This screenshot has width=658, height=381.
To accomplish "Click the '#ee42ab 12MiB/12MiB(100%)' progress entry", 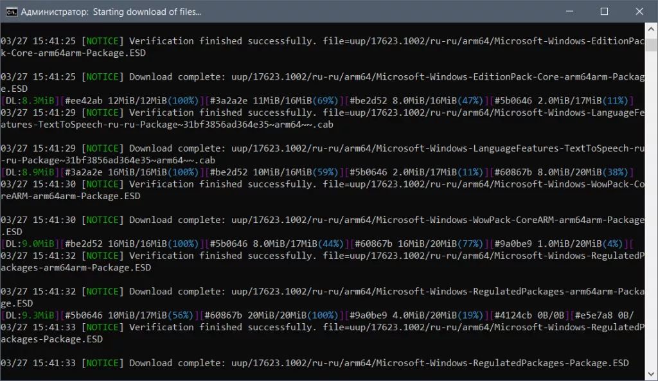I will [x=132, y=101].
